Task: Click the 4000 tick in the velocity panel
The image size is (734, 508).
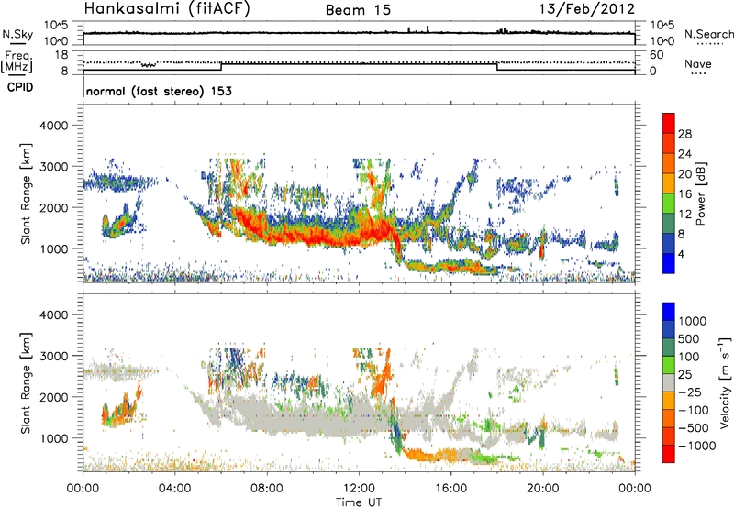Action: click(53, 315)
